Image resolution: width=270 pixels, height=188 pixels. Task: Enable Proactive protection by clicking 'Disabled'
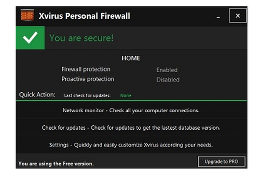pos(168,80)
